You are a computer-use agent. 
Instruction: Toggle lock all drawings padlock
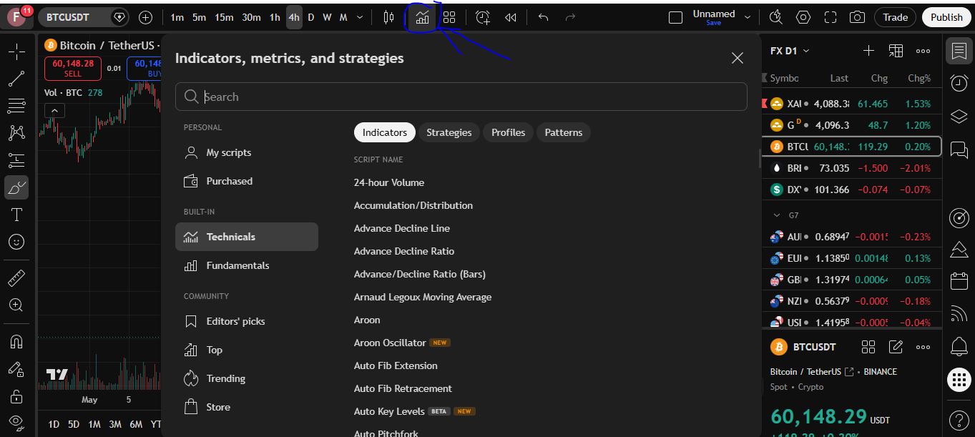pyautogui.click(x=16, y=396)
